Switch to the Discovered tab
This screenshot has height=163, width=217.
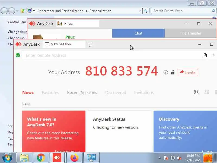coord(116,92)
